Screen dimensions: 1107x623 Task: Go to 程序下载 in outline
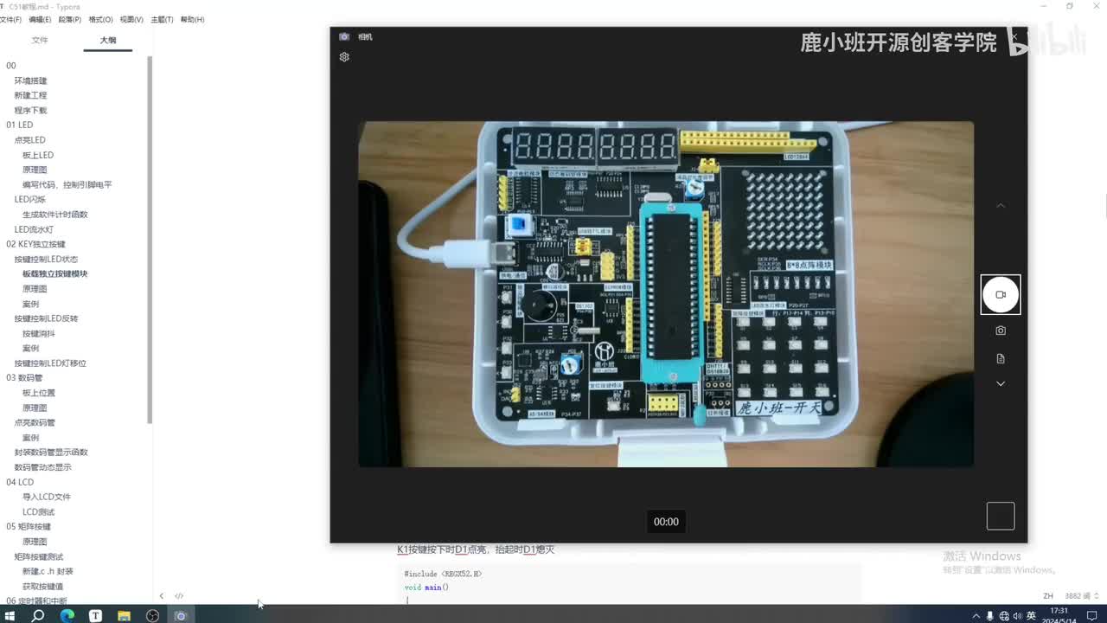click(30, 110)
